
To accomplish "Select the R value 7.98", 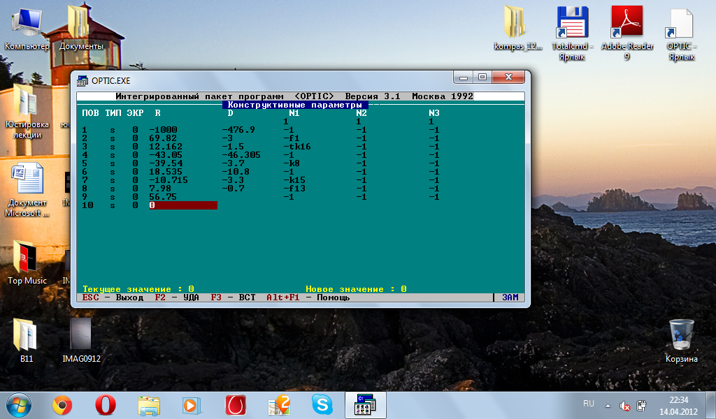I will tap(160, 189).
